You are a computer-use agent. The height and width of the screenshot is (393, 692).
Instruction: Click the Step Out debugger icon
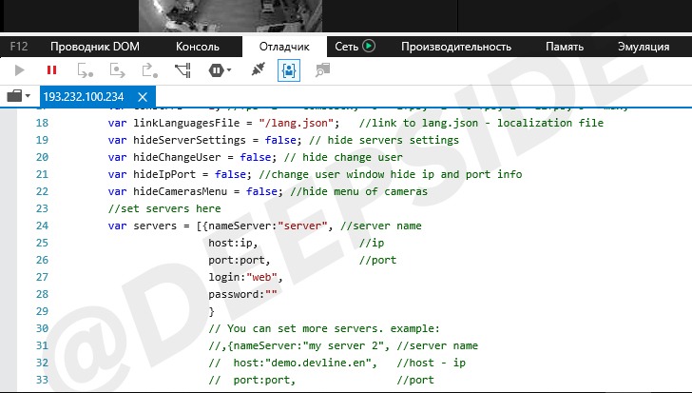coord(149,70)
